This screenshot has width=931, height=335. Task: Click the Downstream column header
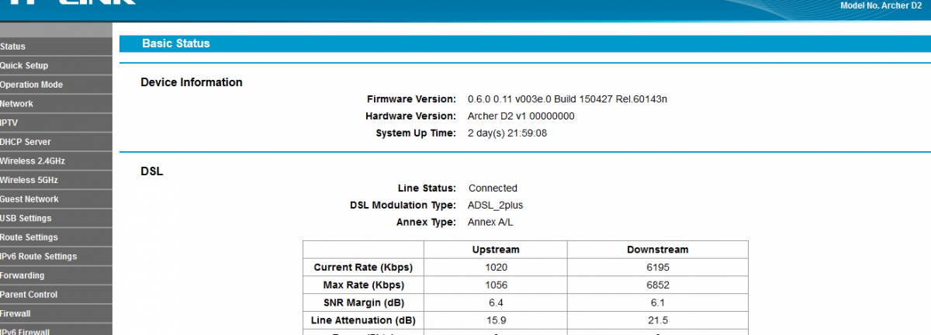[658, 250]
